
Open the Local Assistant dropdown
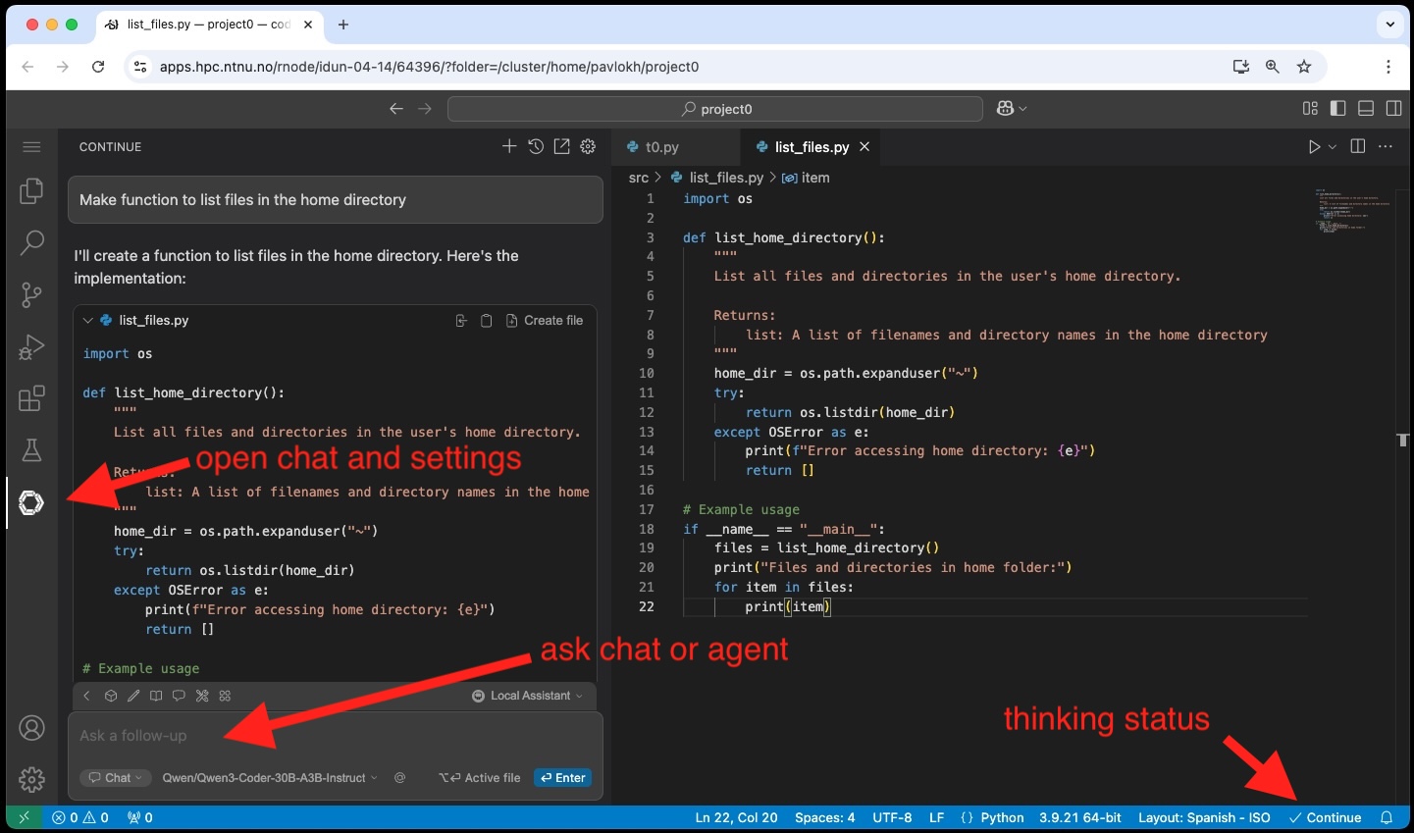527,696
